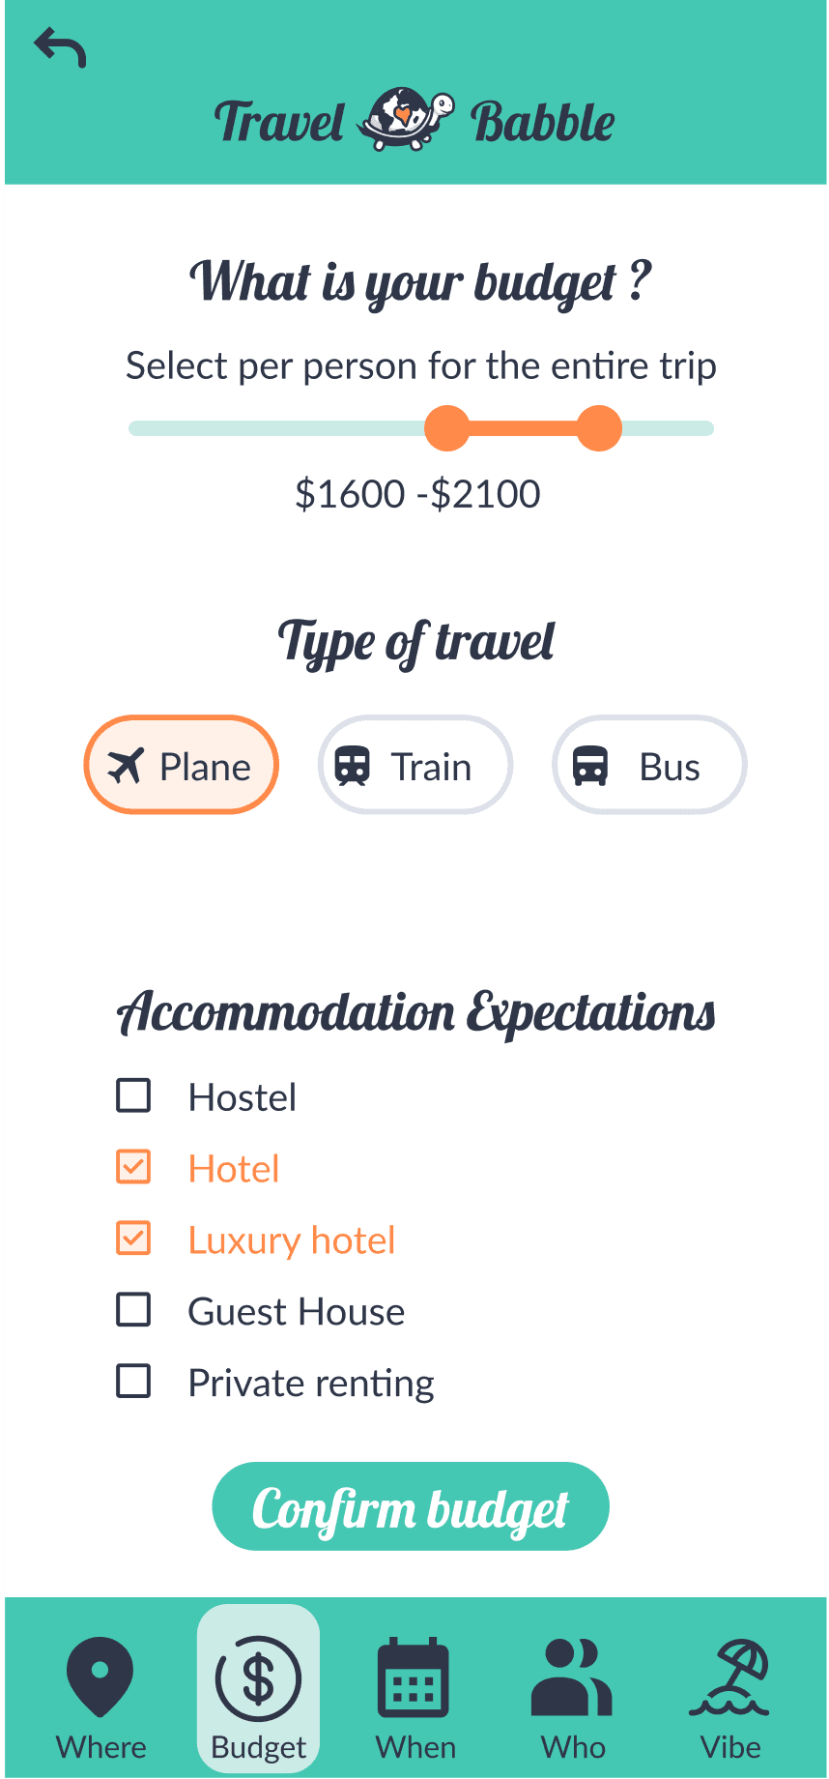Open the Vibe beach umbrella icon
829x1779 pixels.
(x=729, y=1677)
